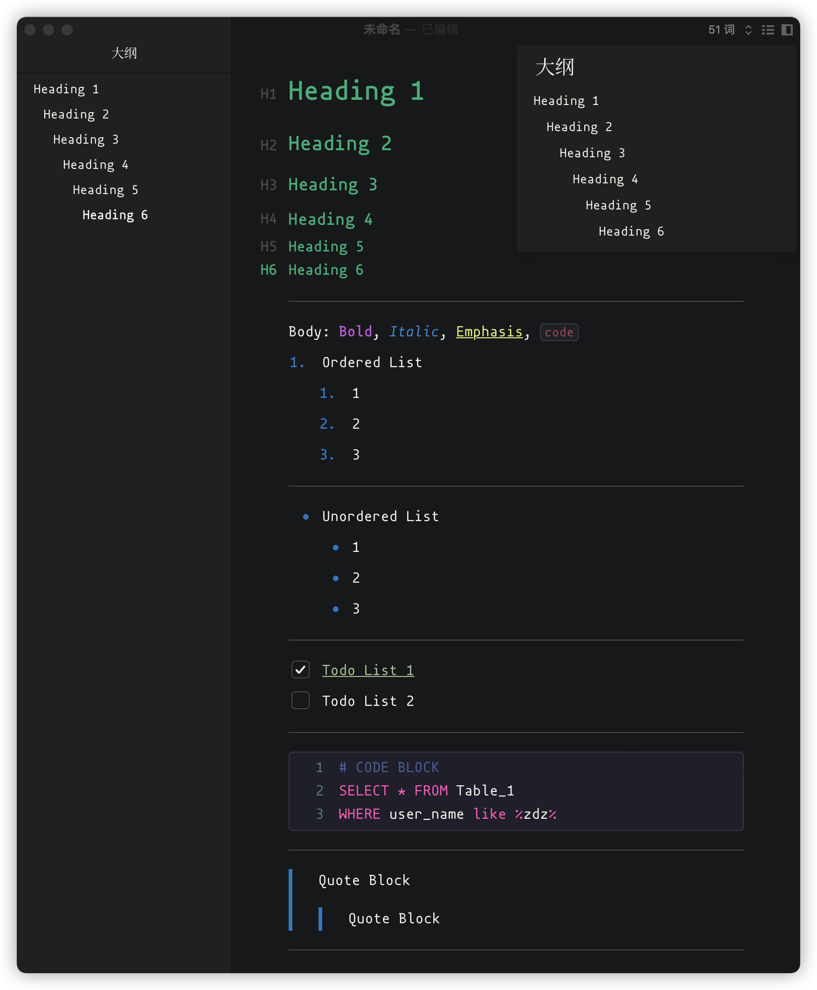The width and height of the screenshot is (817, 990).
Task: Select Heading 1 in left sidebar outline
Action: [x=66, y=89]
